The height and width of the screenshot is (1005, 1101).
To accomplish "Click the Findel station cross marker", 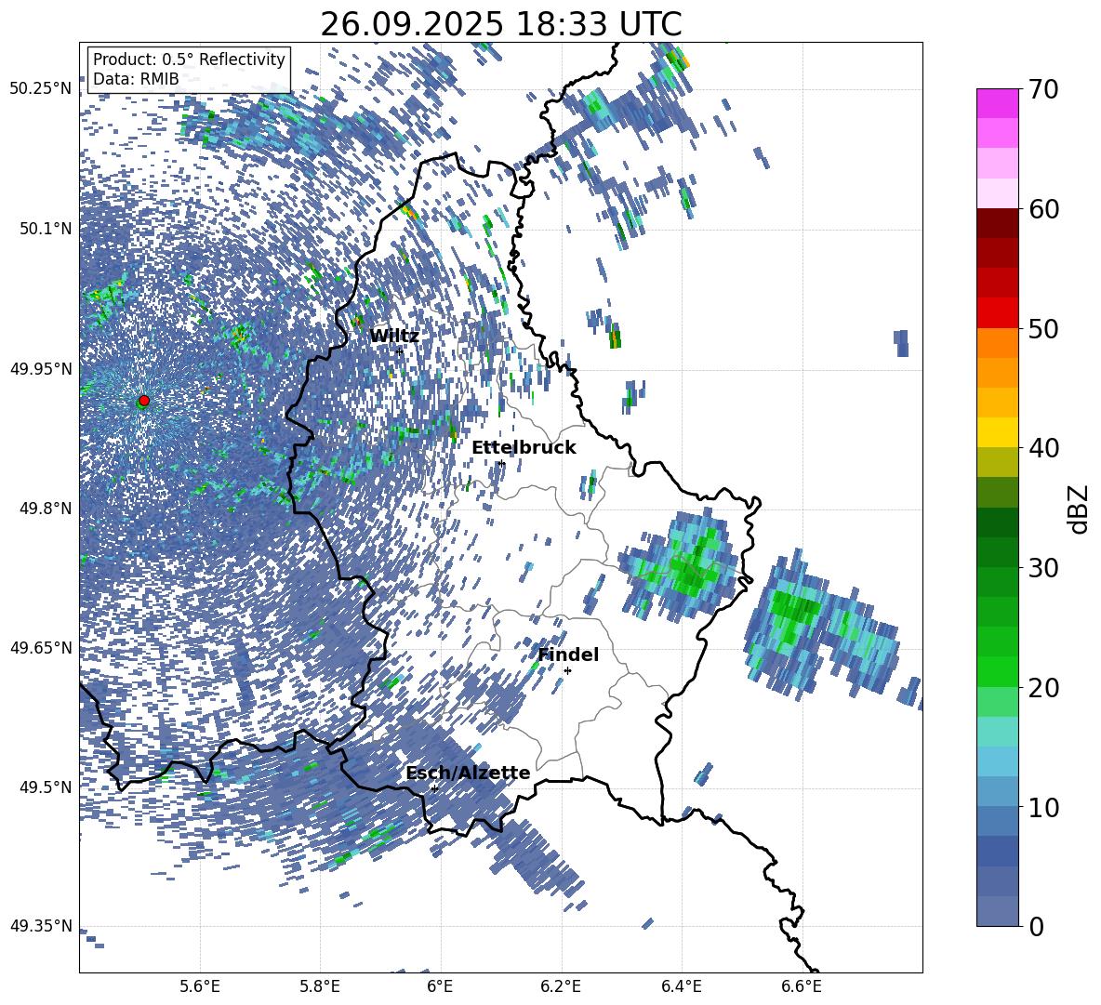I will coord(567,671).
